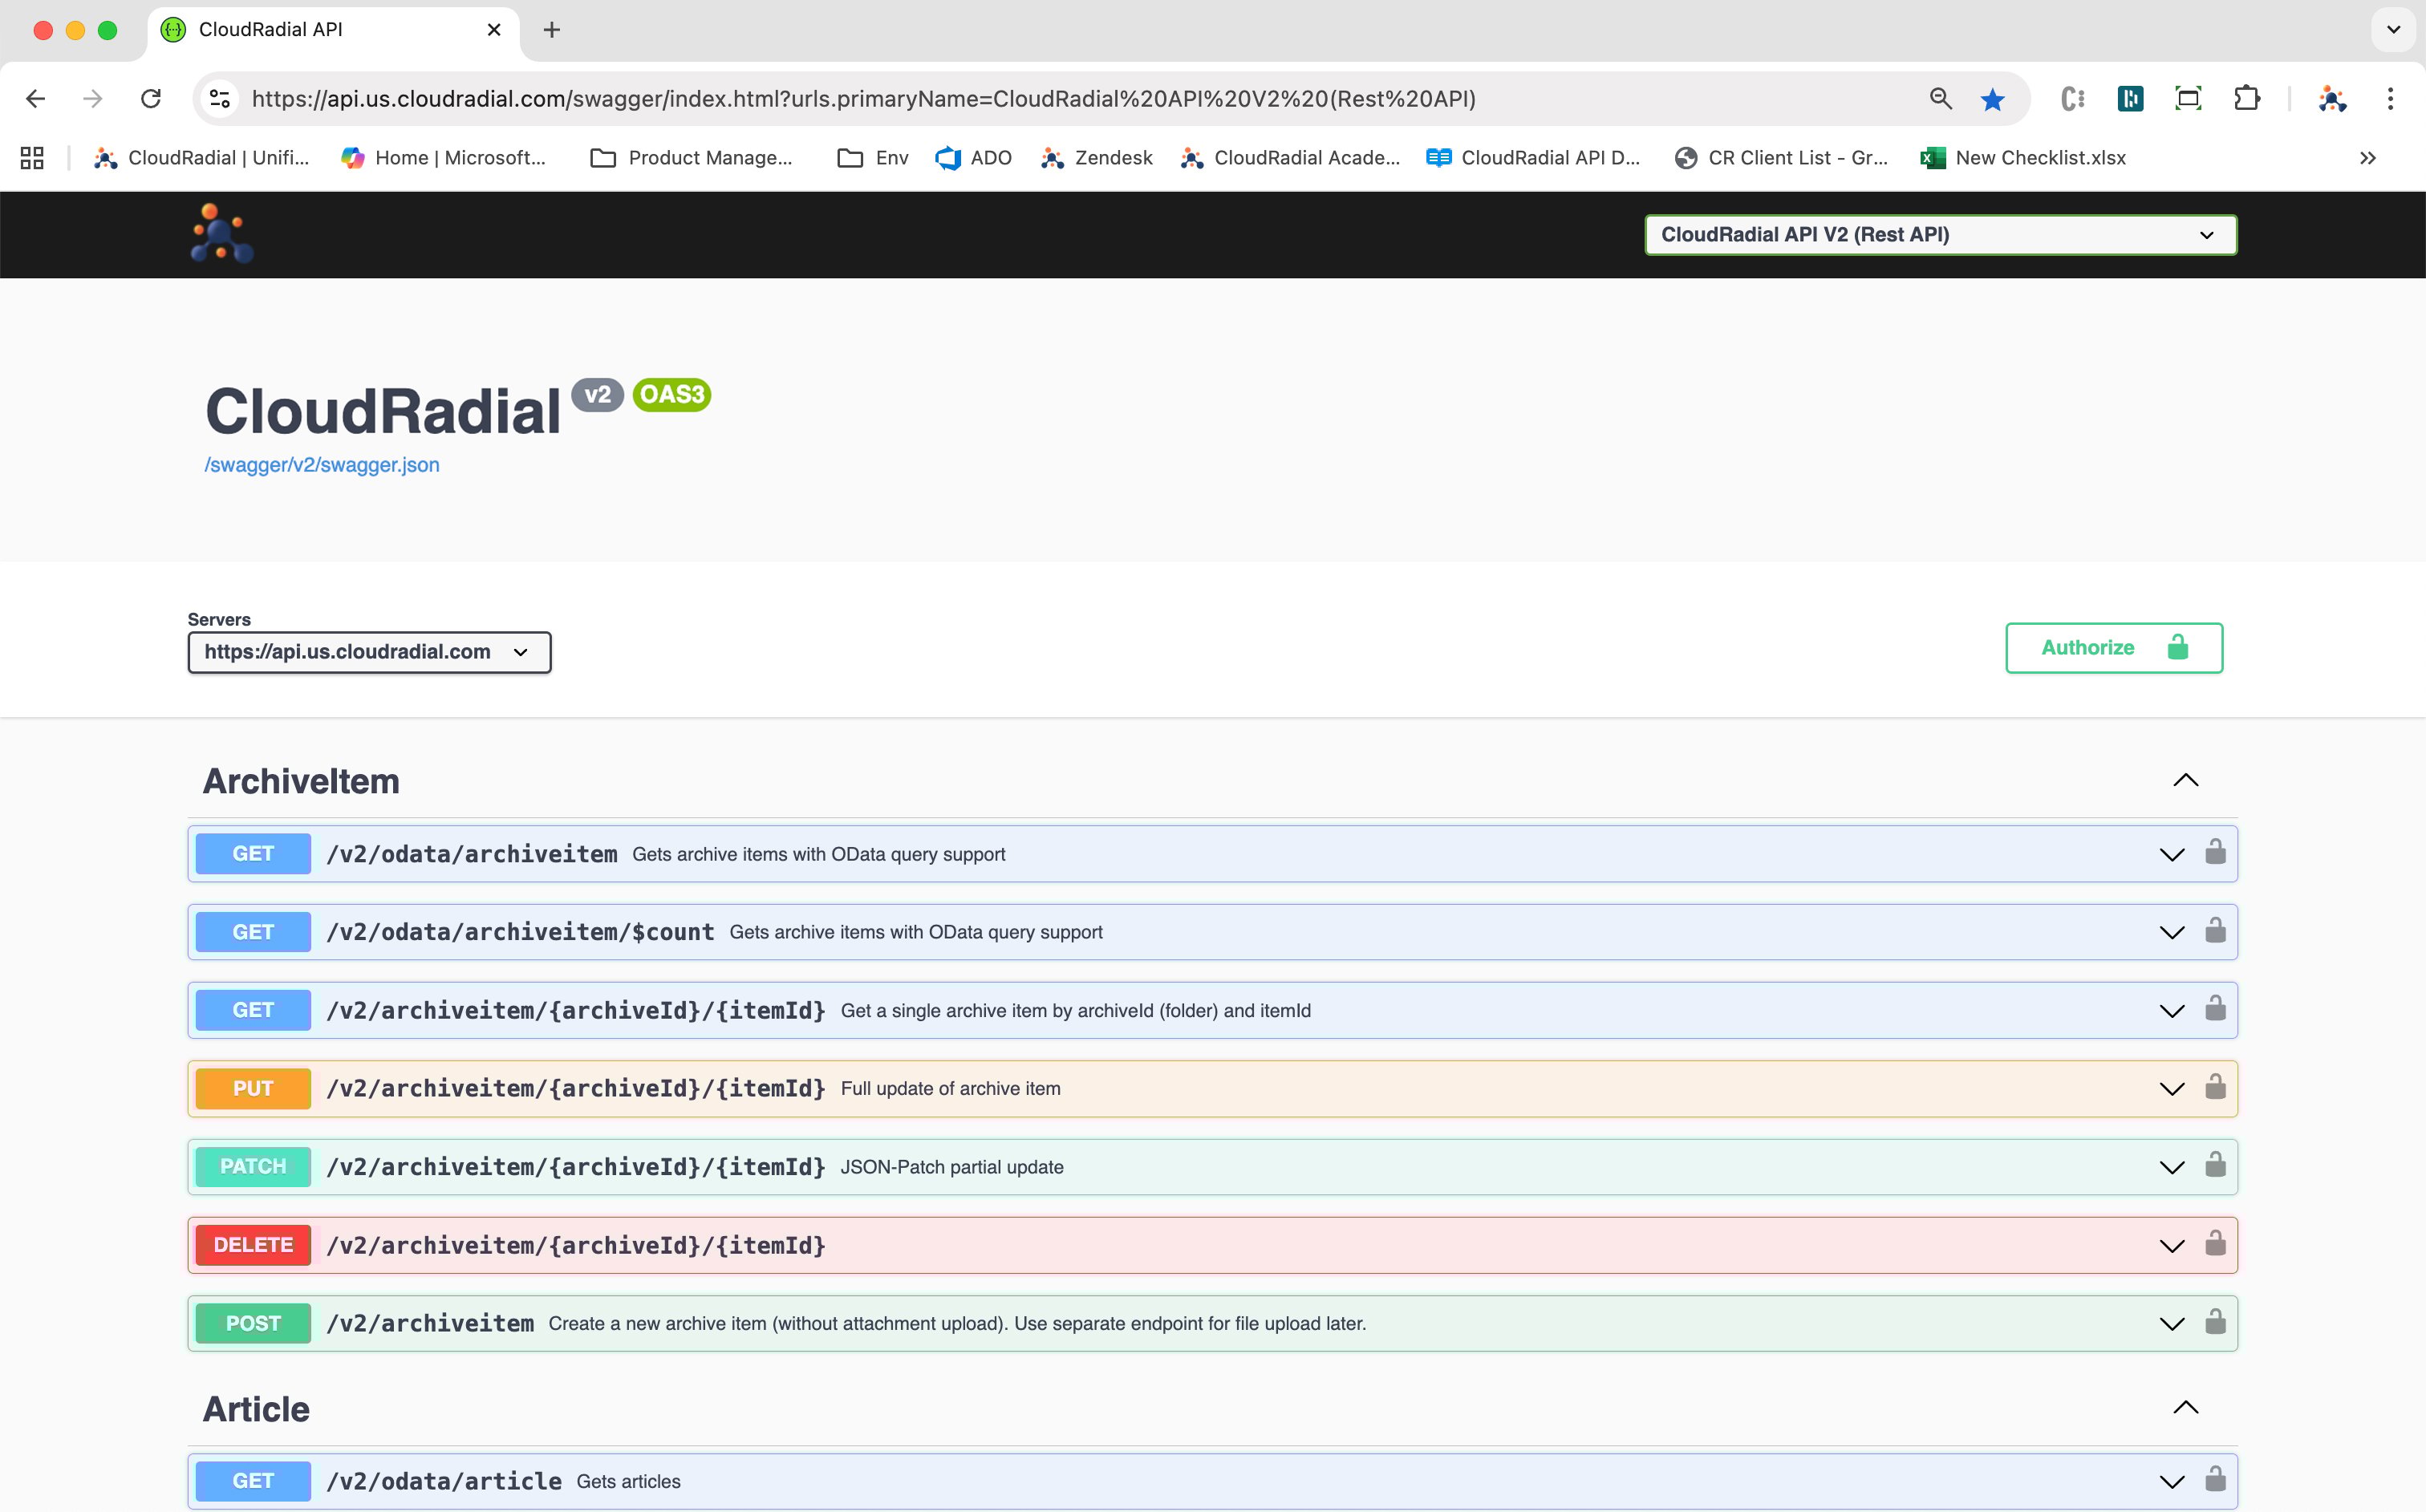Expand PATCH archiveitem chevron
The width and height of the screenshot is (2426, 1512).
click(2171, 1168)
